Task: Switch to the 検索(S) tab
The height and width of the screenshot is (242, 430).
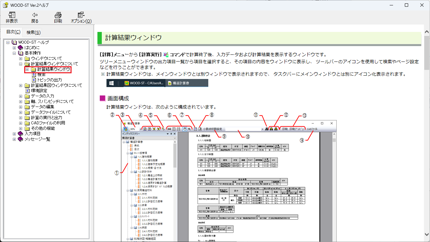Action: coord(34,32)
